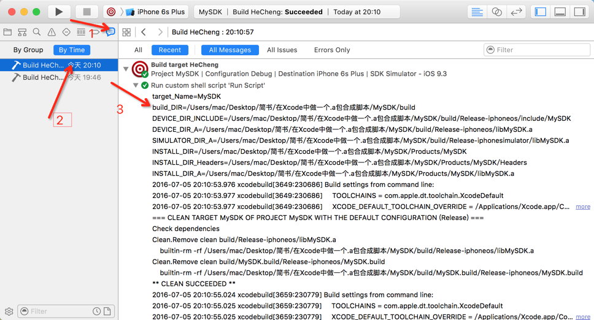Click the build status activity bar
The width and height of the screenshot is (594, 320).
coord(296,12)
